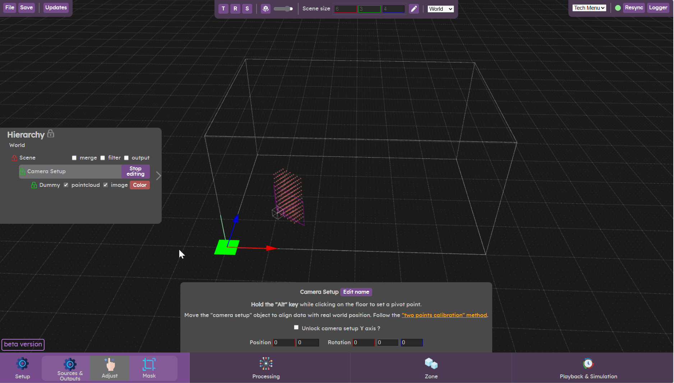Uncheck the Dummy image checkbox

[x=106, y=185]
